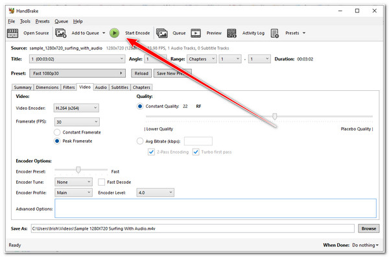Click the Open Source film clapper icon
389x257 pixels.
pos(12,33)
